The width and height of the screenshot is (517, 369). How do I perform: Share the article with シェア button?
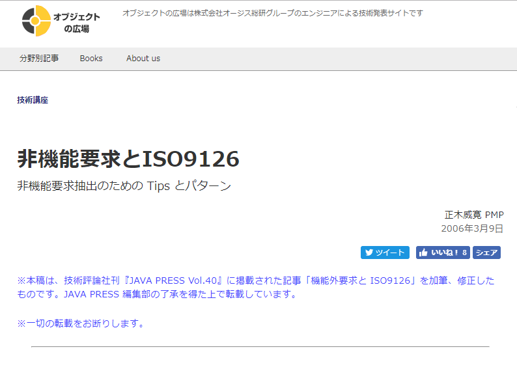click(486, 253)
